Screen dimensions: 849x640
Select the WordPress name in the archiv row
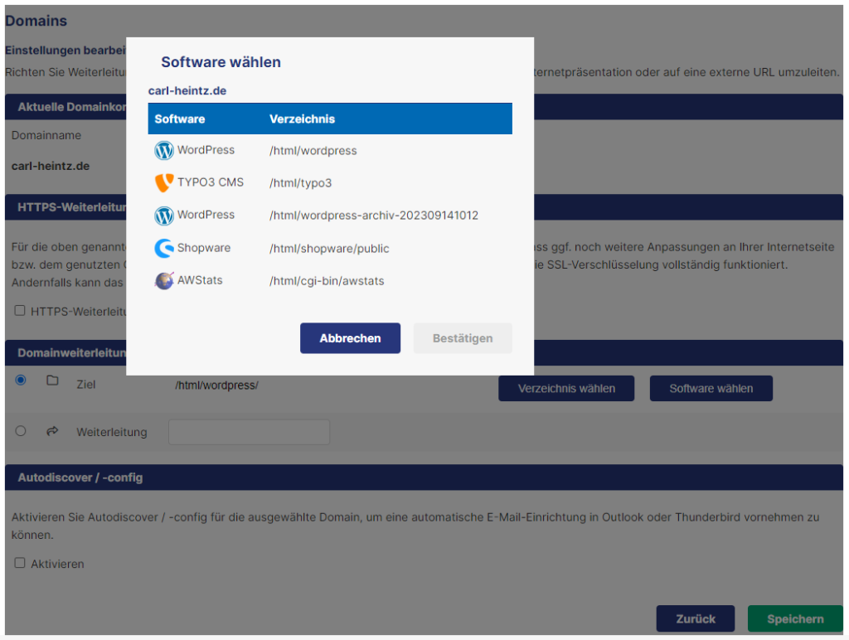click(x=206, y=215)
